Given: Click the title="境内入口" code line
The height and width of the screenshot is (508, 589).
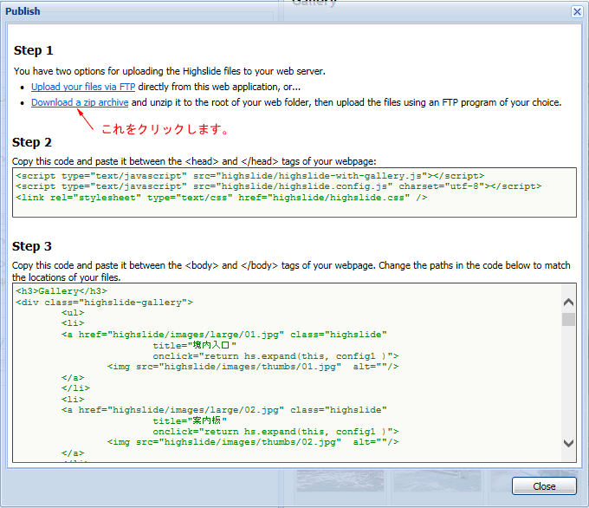Looking at the screenshot, I should [x=195, y=345].
